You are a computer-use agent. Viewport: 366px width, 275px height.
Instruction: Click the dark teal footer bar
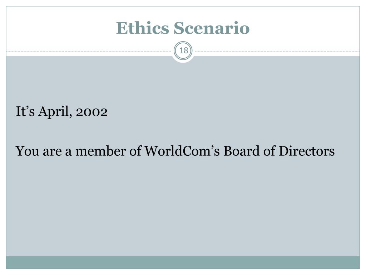click(x=183, y=262)
